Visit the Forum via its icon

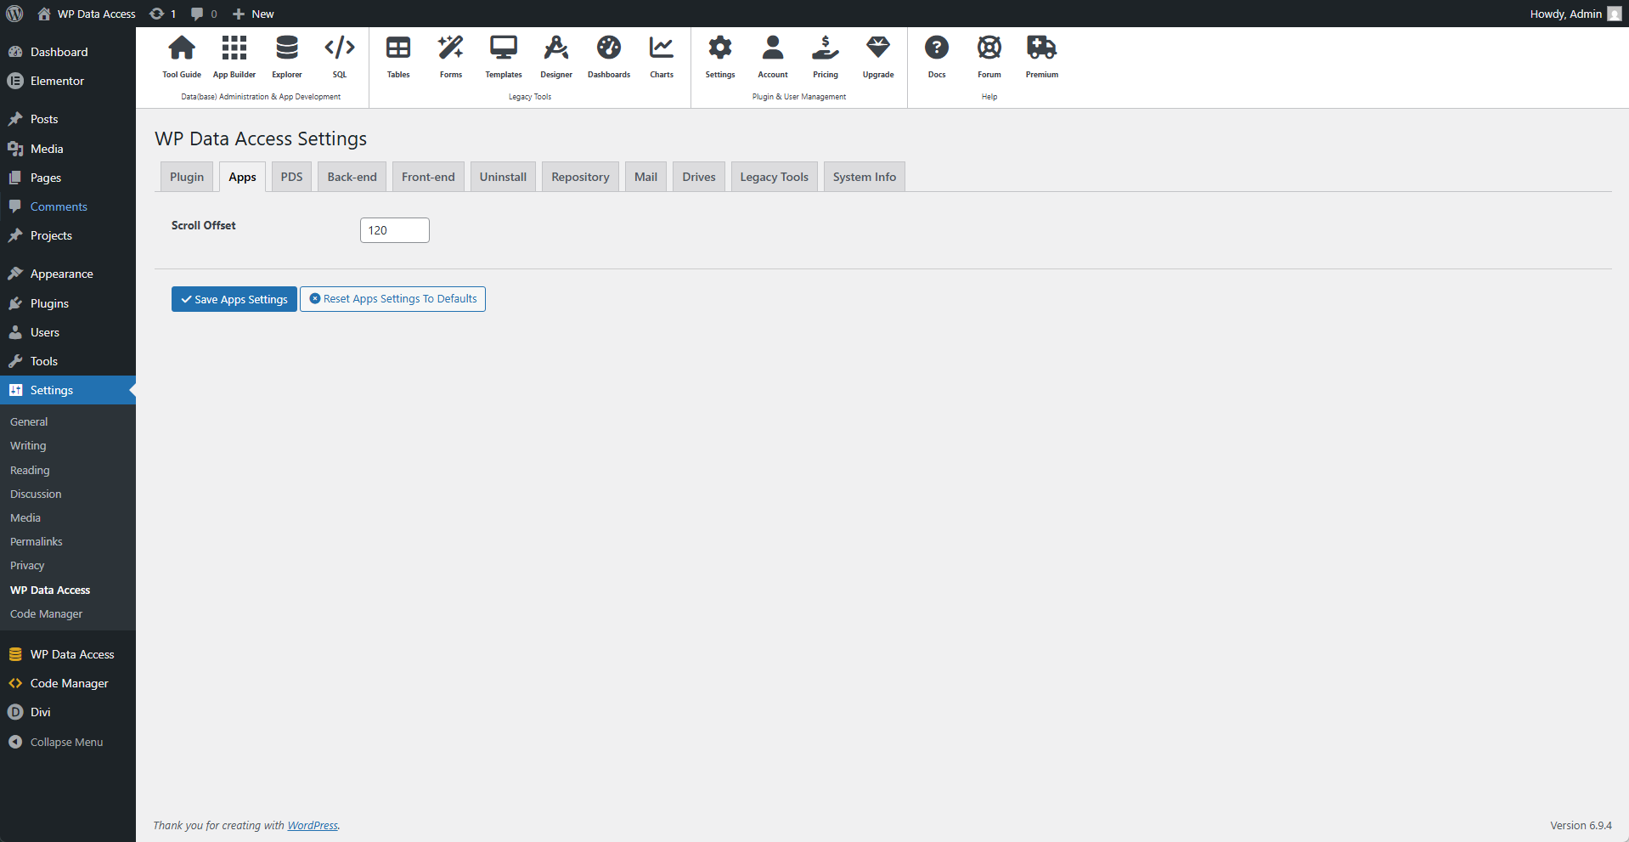click(x=989, y=55)
